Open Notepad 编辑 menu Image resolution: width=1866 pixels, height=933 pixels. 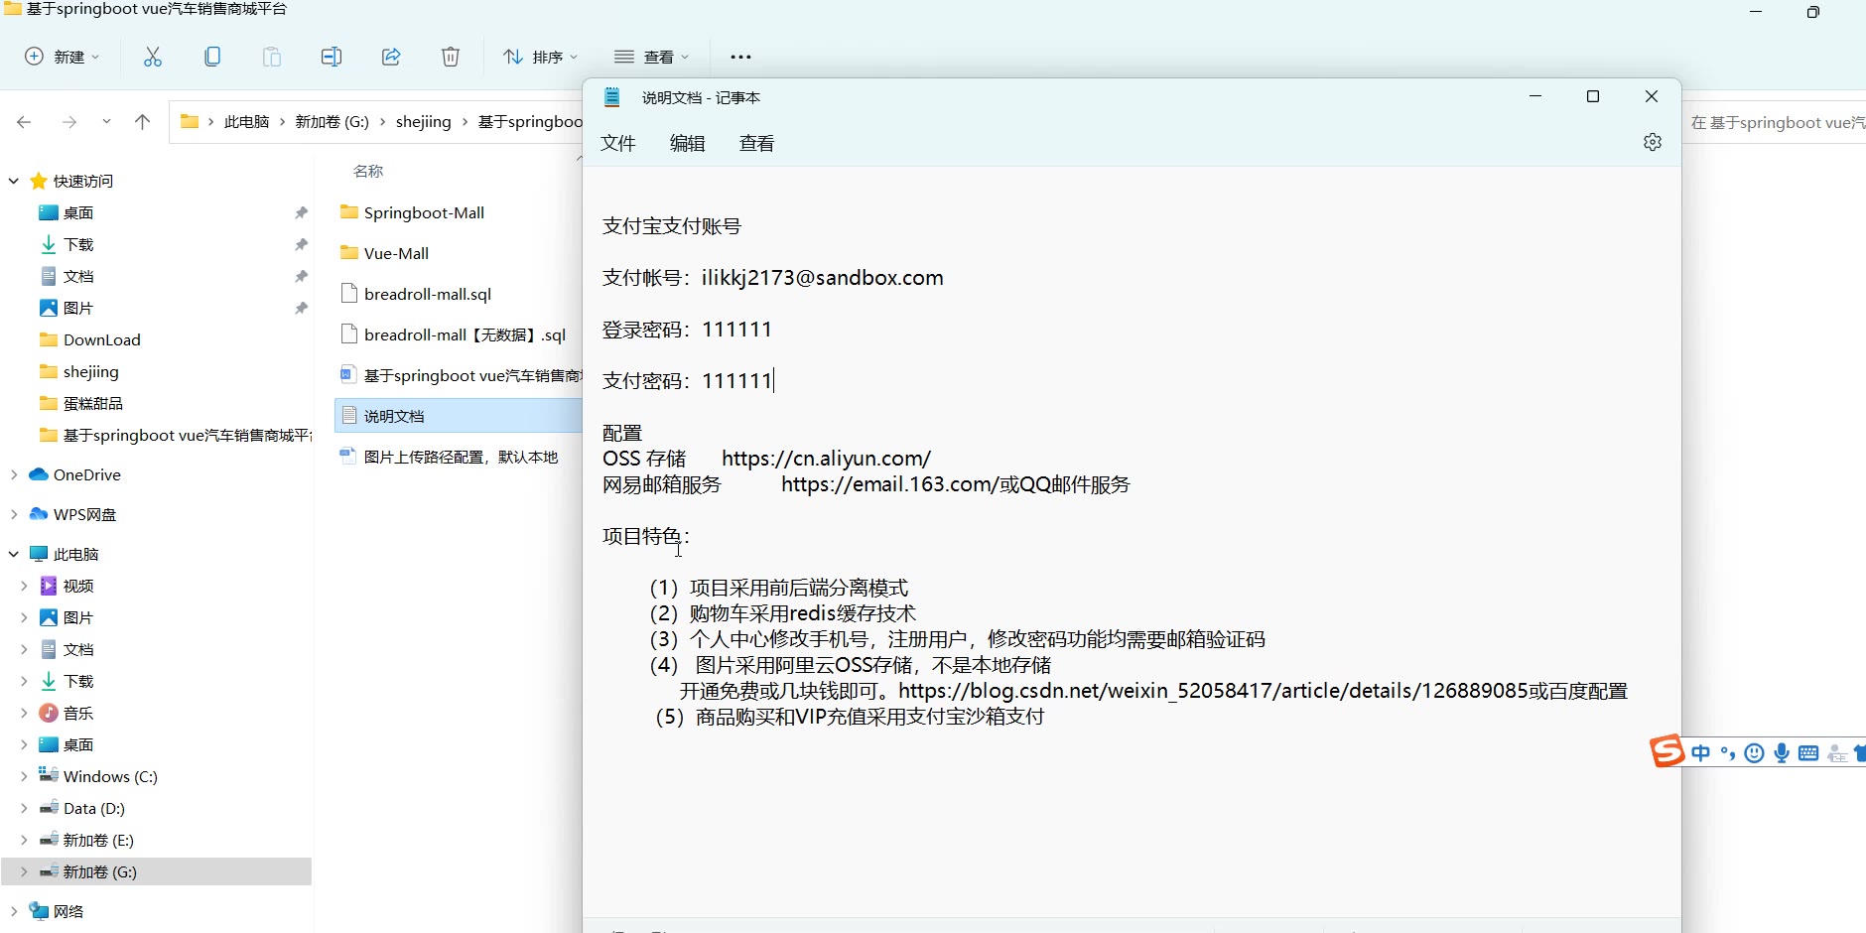pos(688,143)
